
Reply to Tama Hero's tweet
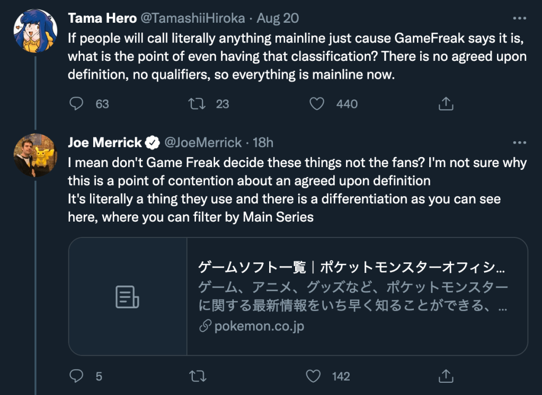click(77, 104)
